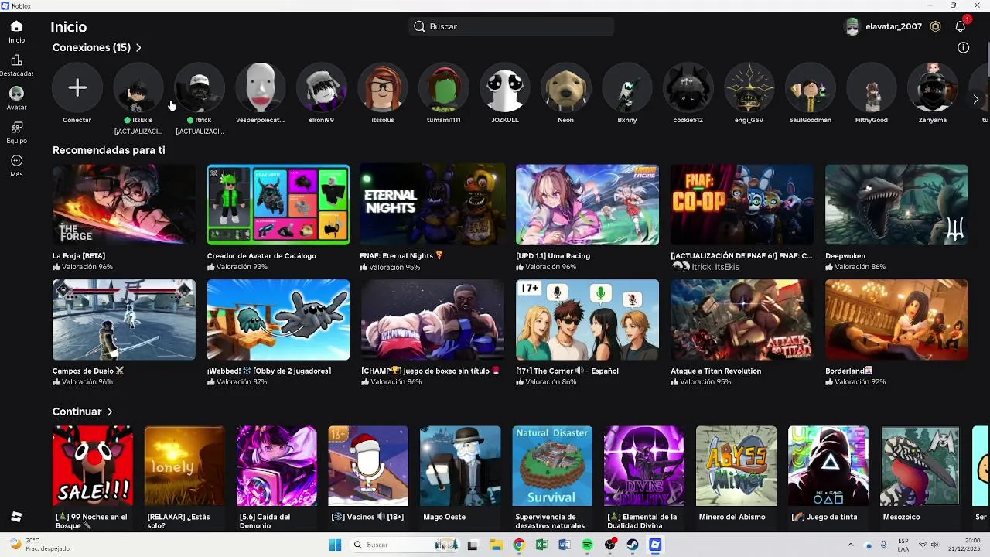Continue Elemental de la Dualidad Divina
This screenshot has width=990, height=557.
click(x=644, y=466)
